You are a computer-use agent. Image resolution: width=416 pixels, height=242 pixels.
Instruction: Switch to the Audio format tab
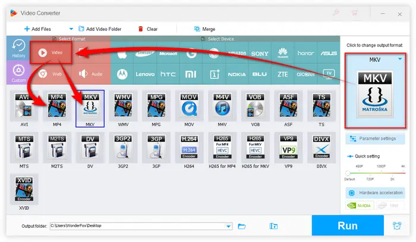(x=91, y=74)
